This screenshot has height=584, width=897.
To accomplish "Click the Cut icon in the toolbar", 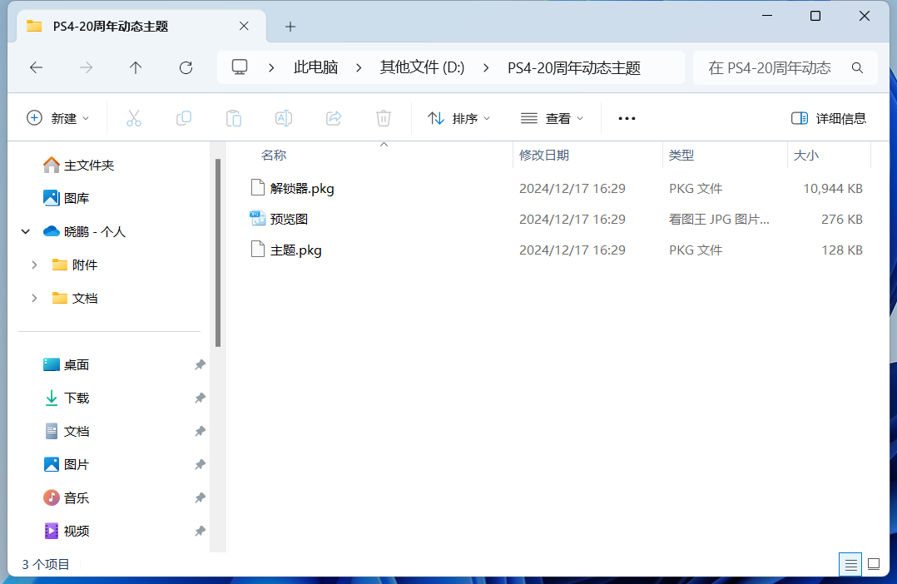I will coord(134,118).
